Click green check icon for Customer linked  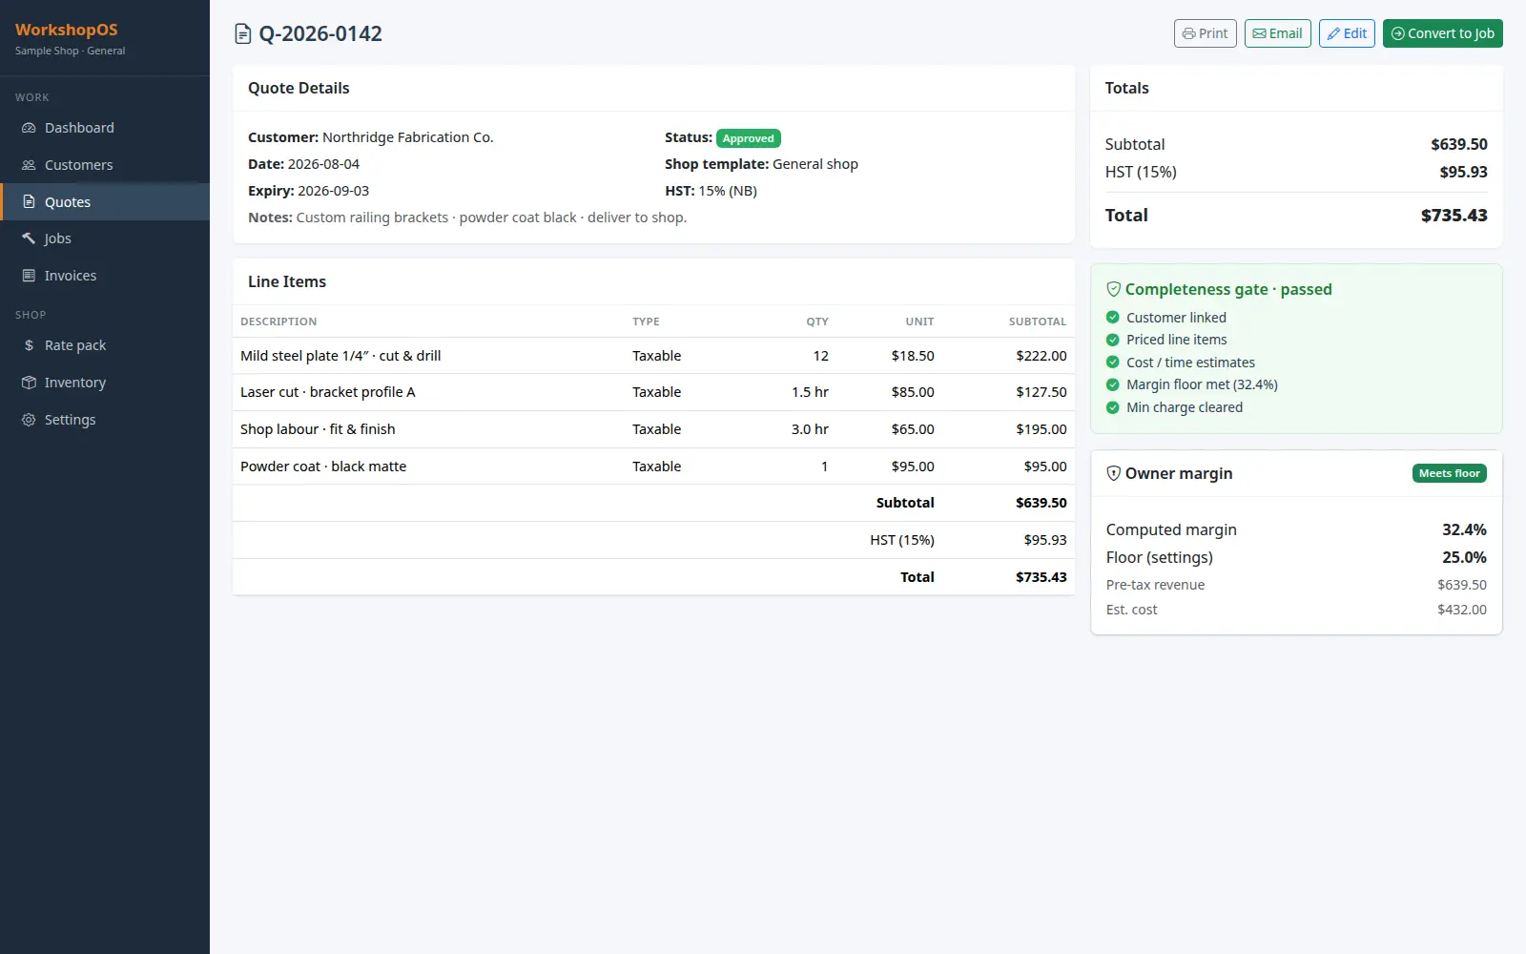pos(1112,318)
